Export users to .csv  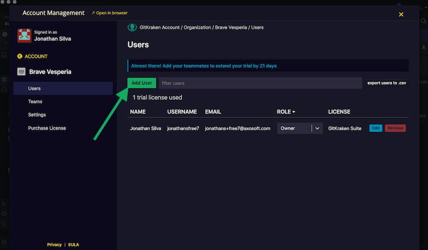[x=386, y=83]
